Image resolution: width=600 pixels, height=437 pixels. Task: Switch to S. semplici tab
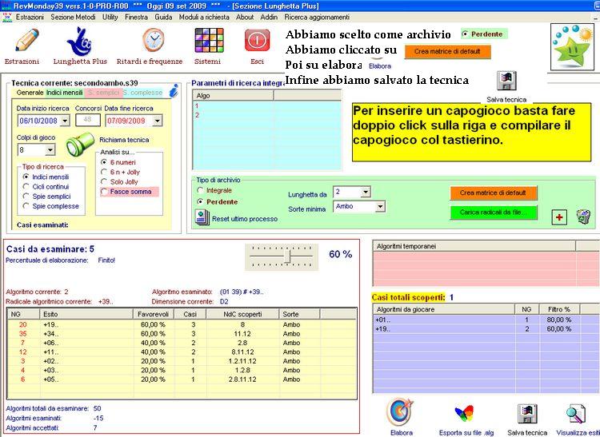[x=103, y=93]
